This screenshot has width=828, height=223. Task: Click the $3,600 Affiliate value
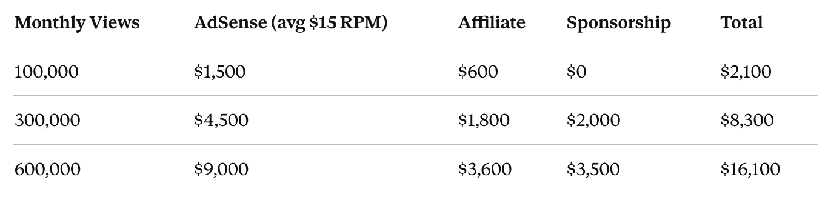pyautogui.click(x=485, y=169)
